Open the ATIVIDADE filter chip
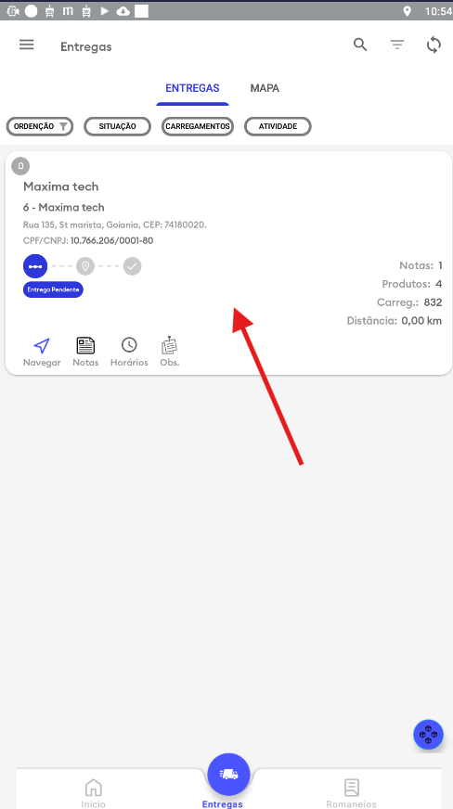453x809 pixels. point(278,126)
